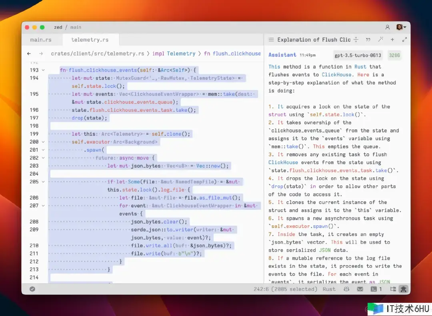This screenshot has height=316, width=432.
Task: Go back with the left arrow
Action: coord(29,54)
